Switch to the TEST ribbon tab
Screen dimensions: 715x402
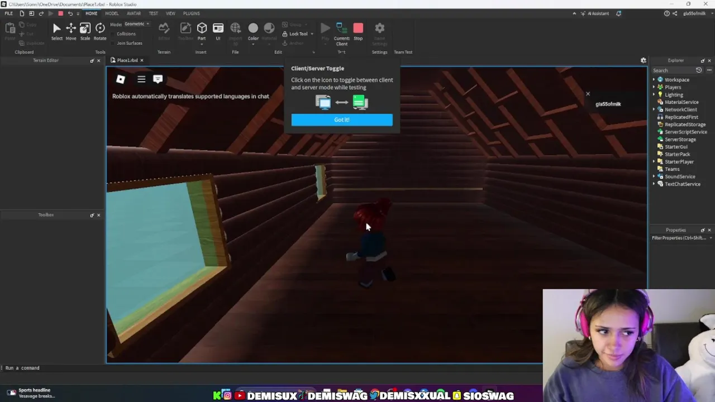153,13
